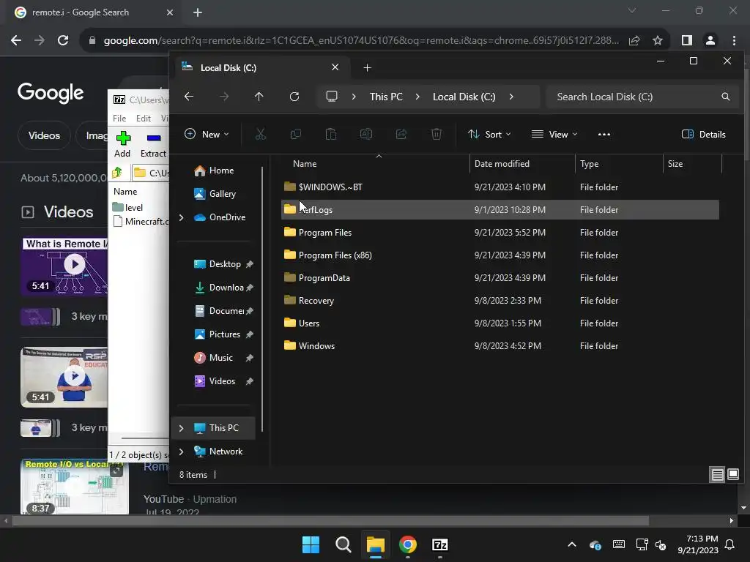Open the New dropdown in Explorer
The image size is (750, 562).
[x=207, y=135]
